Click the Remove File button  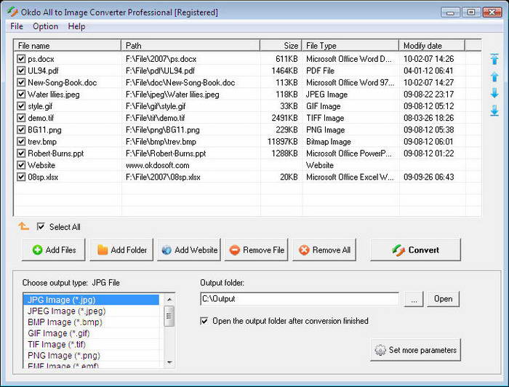pyautogui.click(x=257, y=250)
